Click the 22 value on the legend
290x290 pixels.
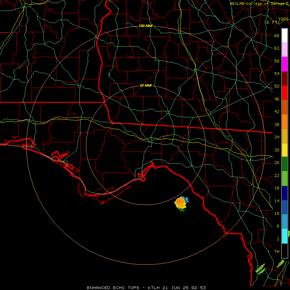[277, 175]
